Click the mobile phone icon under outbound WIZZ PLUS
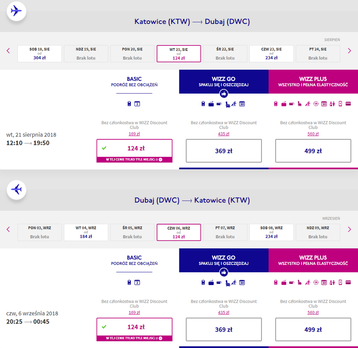The height and width of the screenshot is (348, 358). (340, 104)
